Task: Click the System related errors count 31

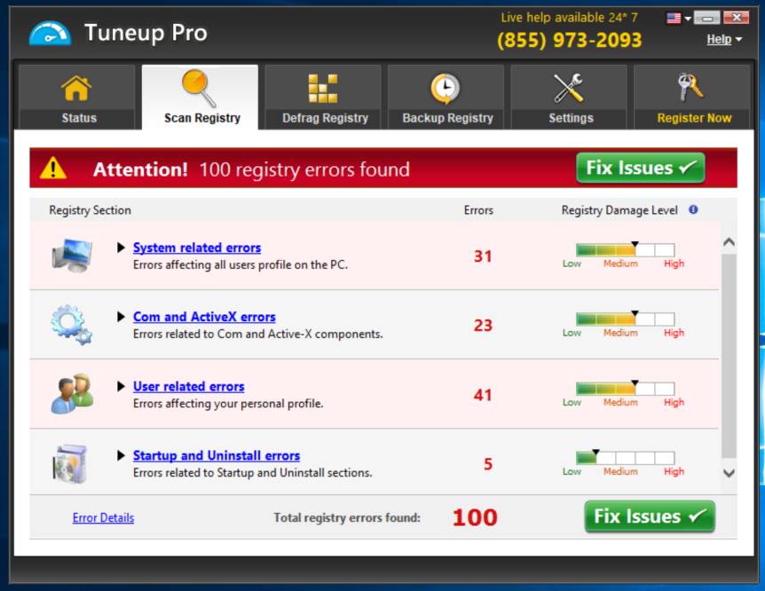Action: coord(483,256)
